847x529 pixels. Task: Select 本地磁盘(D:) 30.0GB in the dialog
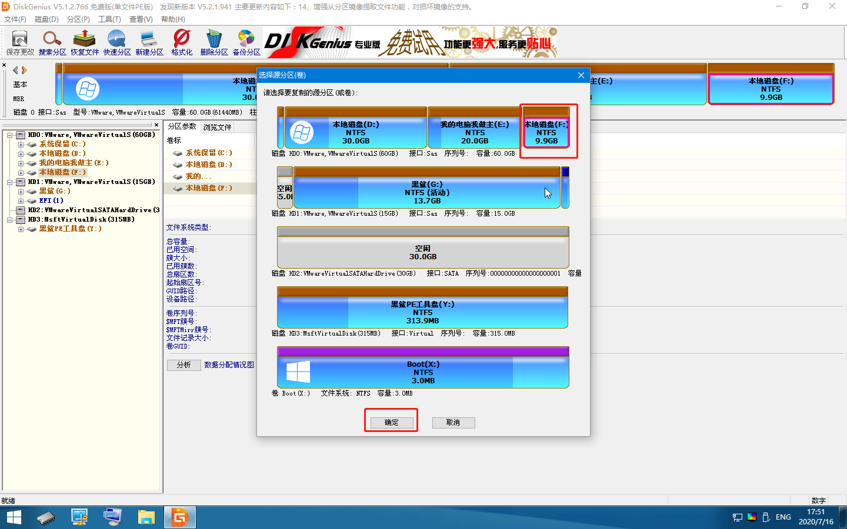(355, 127)
